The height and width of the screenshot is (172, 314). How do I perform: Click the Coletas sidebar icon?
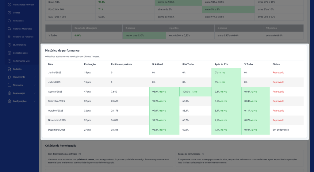pyautogui.click(x=10, y=13)
